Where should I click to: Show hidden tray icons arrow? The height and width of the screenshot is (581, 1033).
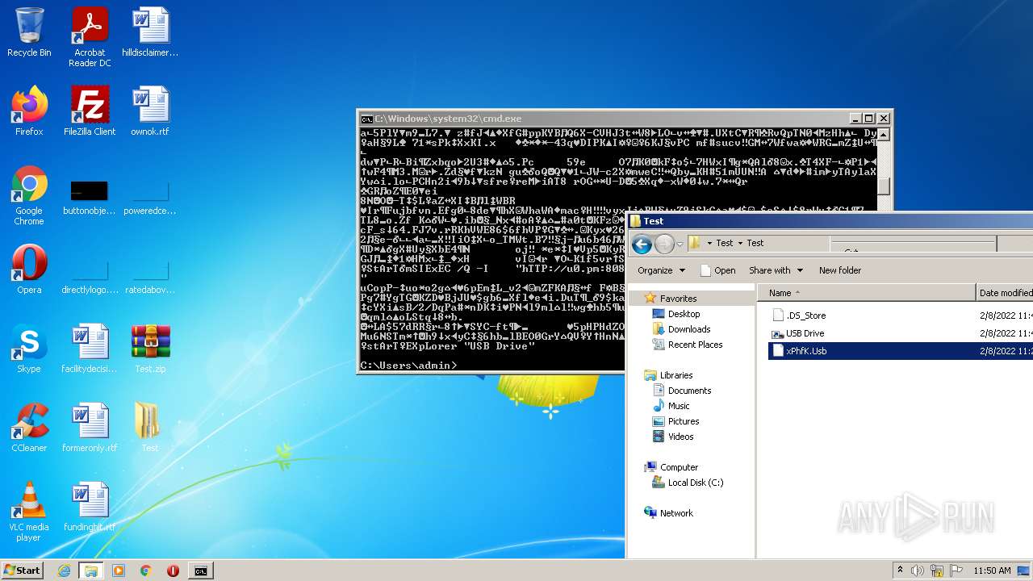click(900, 571)
